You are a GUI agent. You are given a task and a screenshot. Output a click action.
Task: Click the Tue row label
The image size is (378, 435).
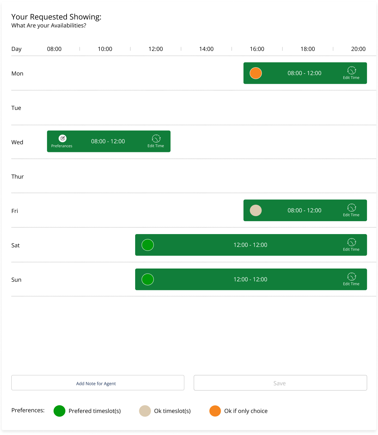point(16,108)
